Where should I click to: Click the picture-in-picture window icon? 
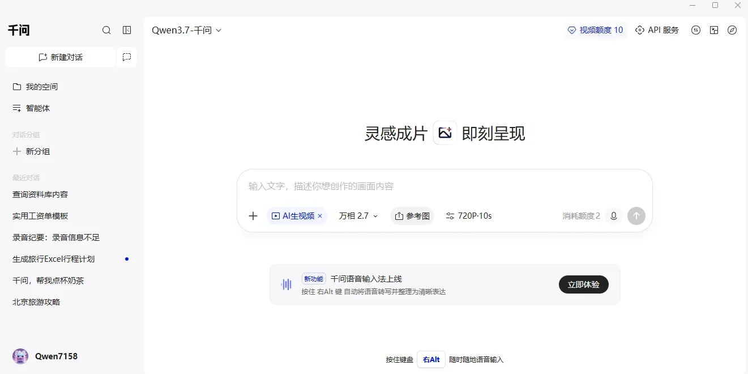pyautogui.click(x=714, y=31)
